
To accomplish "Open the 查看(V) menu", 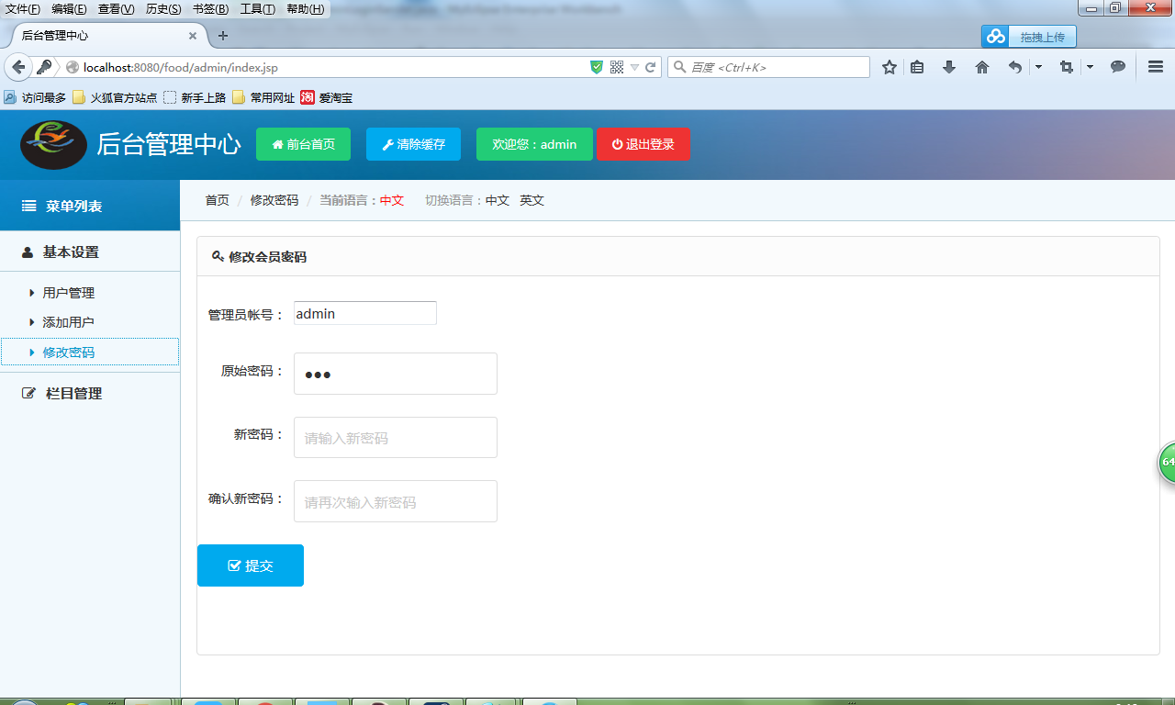I will pyautogui.click(x=116, y=9).
